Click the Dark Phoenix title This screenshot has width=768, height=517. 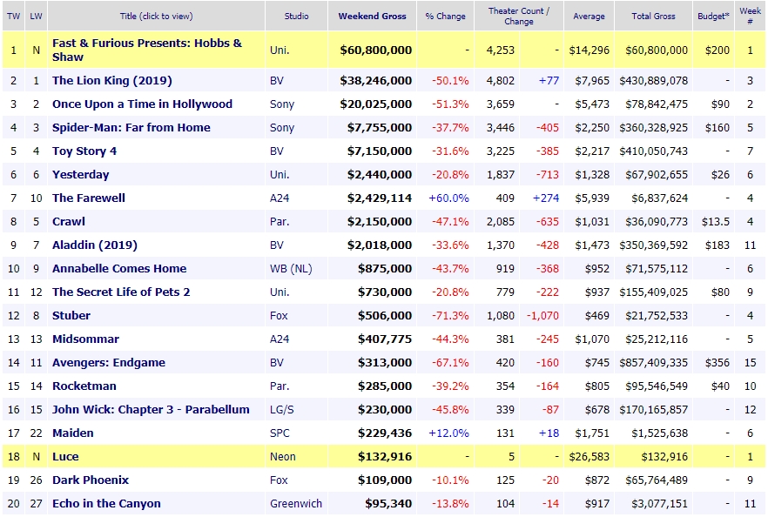[91, 480]
